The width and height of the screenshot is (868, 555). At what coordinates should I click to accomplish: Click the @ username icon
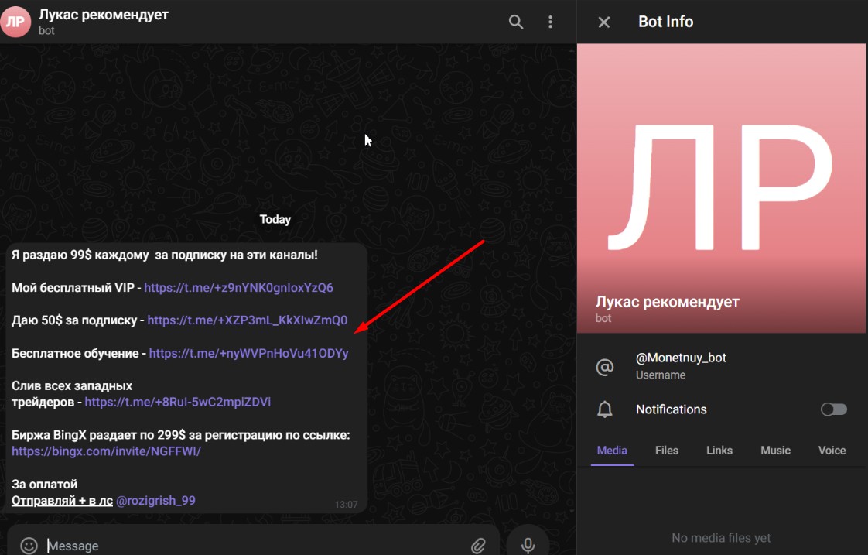[x=604, y=366]
